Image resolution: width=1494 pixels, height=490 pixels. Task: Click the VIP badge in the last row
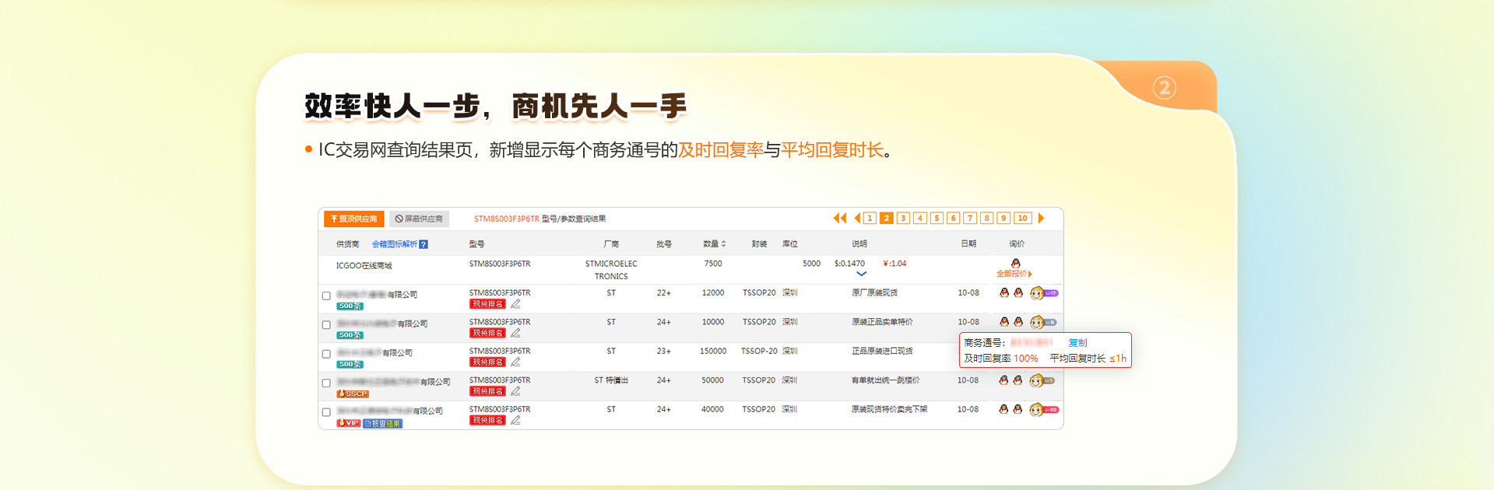click(x=348, y=423)
